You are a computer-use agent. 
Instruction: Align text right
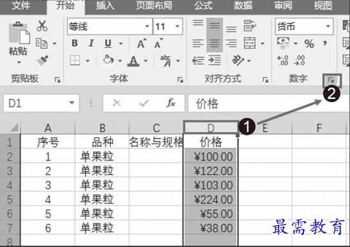(231, 43)
